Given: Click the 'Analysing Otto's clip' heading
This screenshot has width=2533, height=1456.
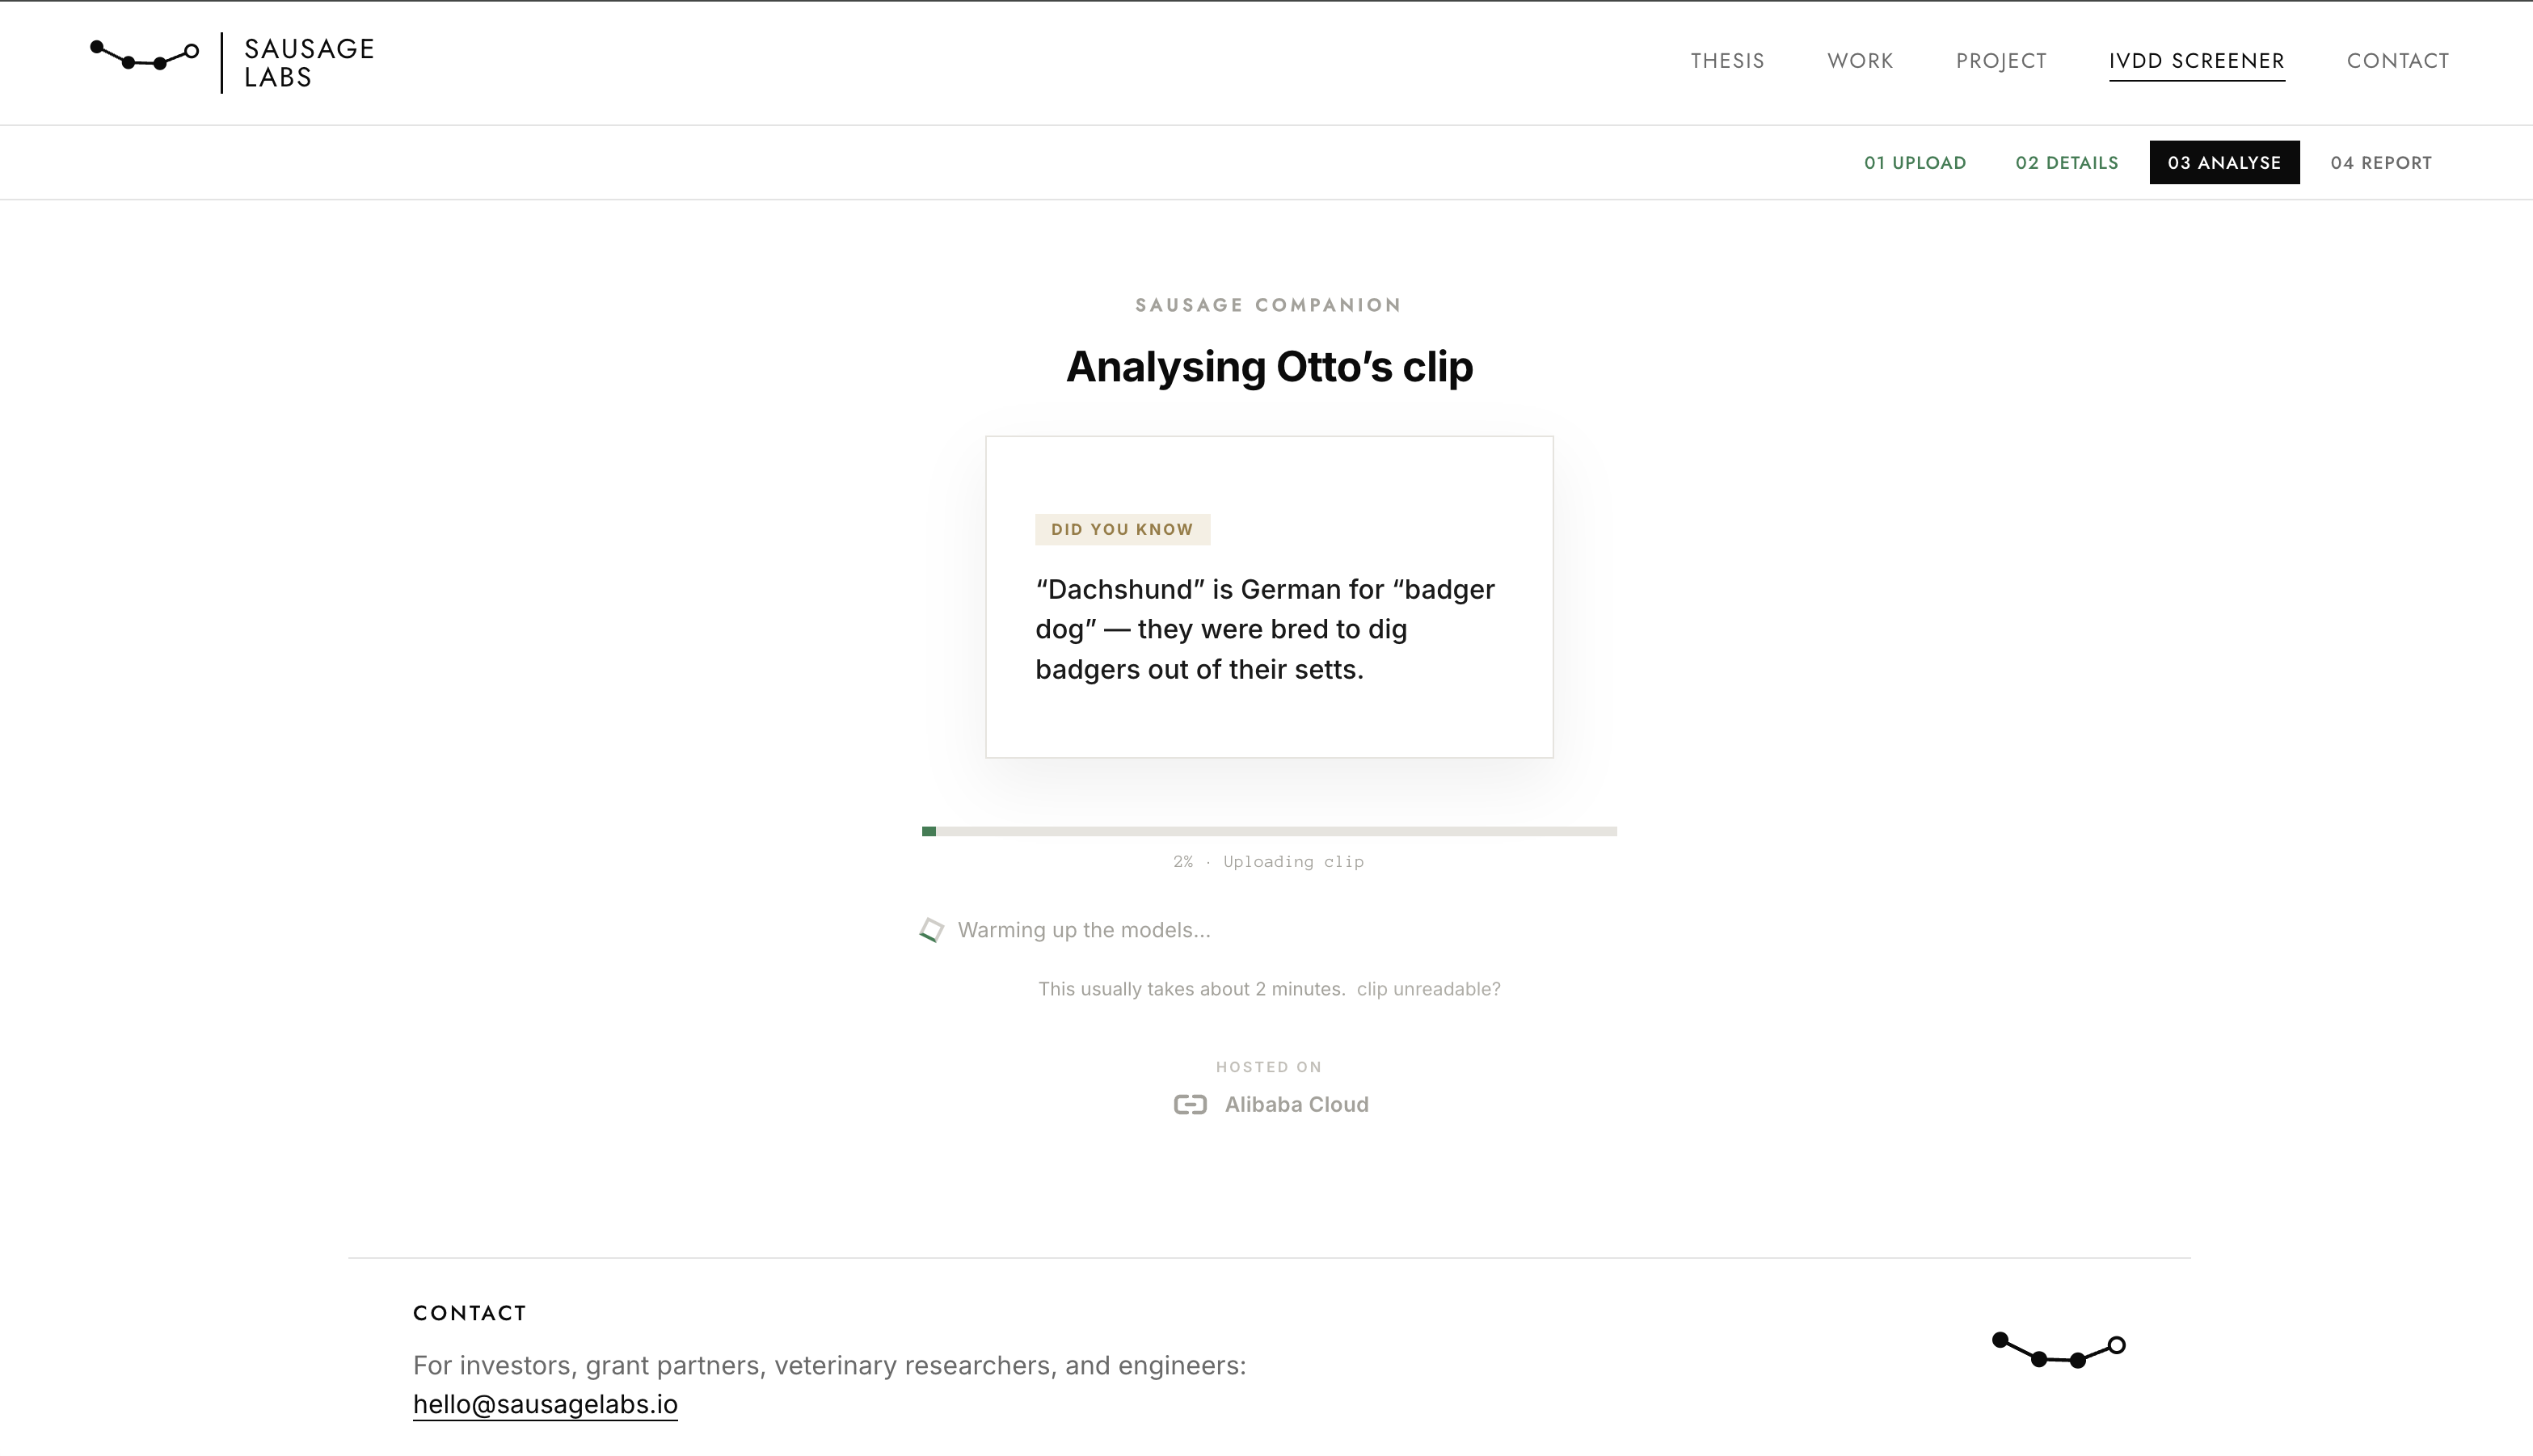Looking at the screenshot, I should (1269, 367).
